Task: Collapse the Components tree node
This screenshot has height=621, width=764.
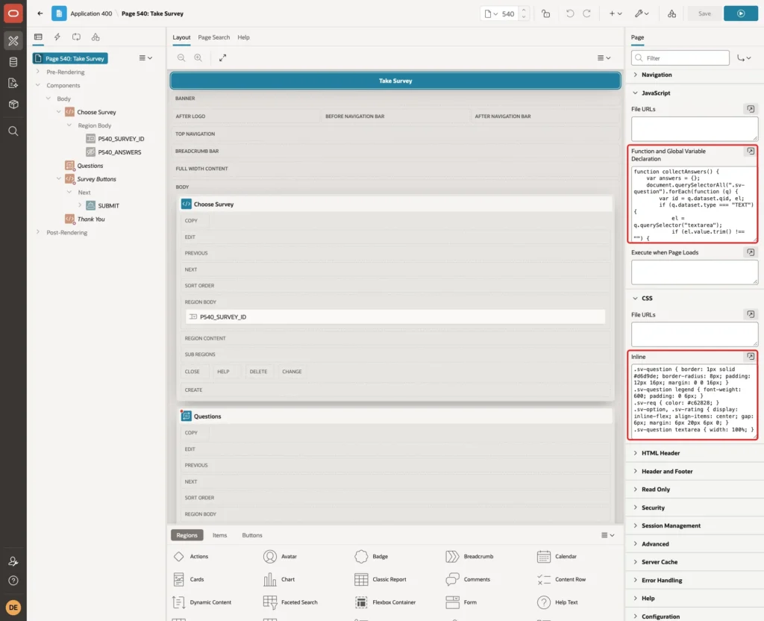Action: tap(38, 85)
